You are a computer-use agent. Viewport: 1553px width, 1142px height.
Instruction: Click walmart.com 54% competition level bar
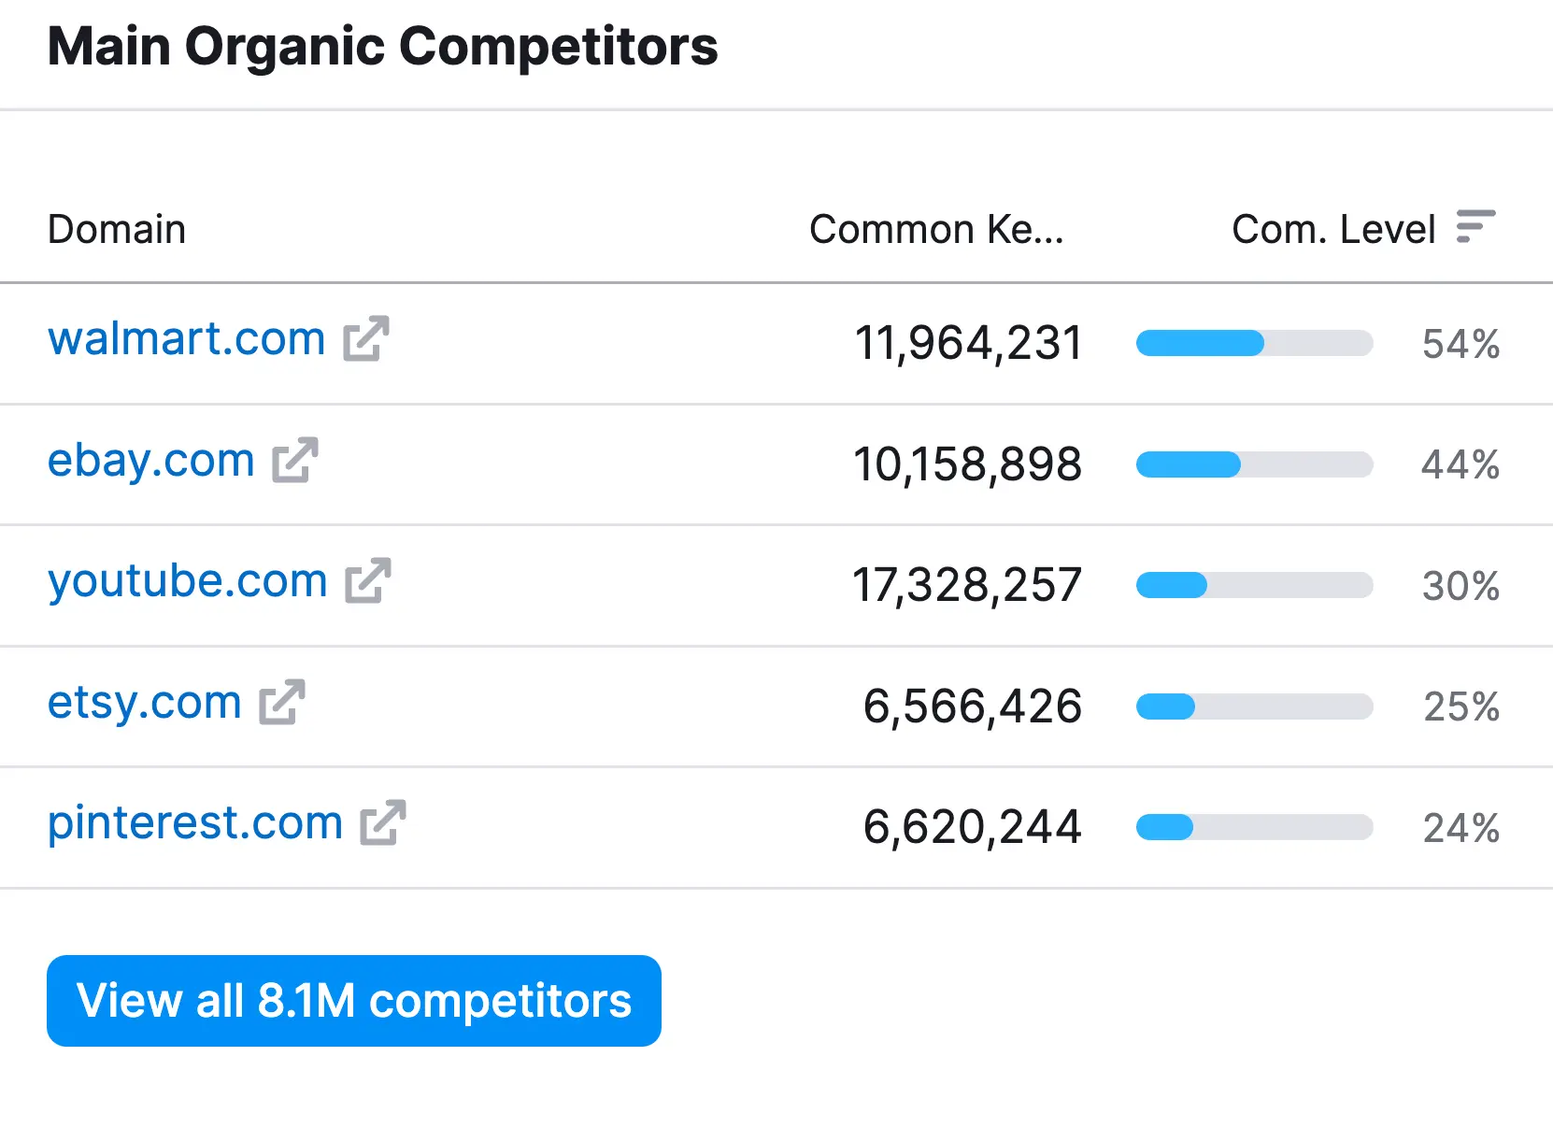1254,343
